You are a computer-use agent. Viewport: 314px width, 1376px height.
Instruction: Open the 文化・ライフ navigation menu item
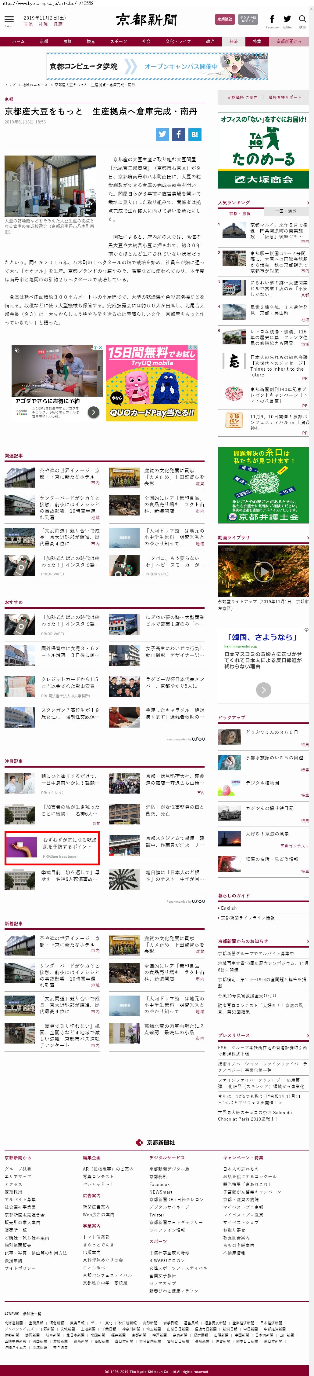click(177, 41)
